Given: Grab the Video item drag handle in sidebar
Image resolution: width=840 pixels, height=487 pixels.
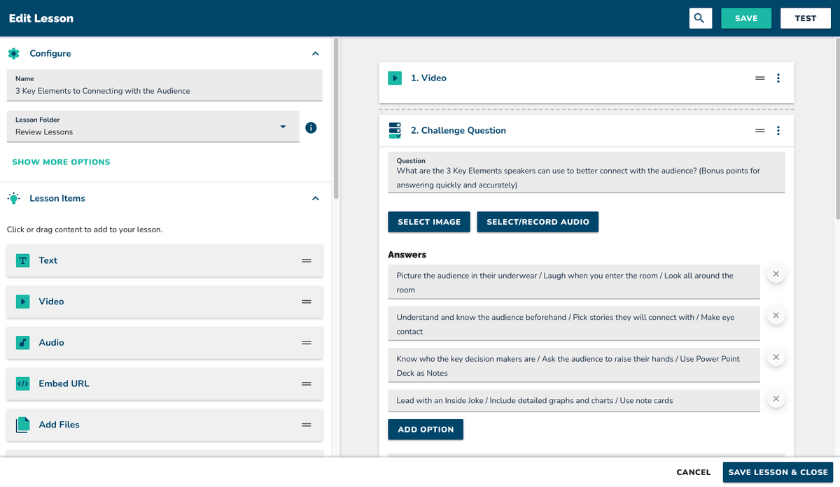Looking at the screenshot, I should coord(306,302).
